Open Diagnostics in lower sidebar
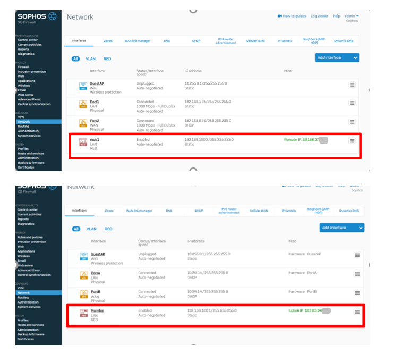The height and width of the screenshot is (353, 408). tap(25, 224)
